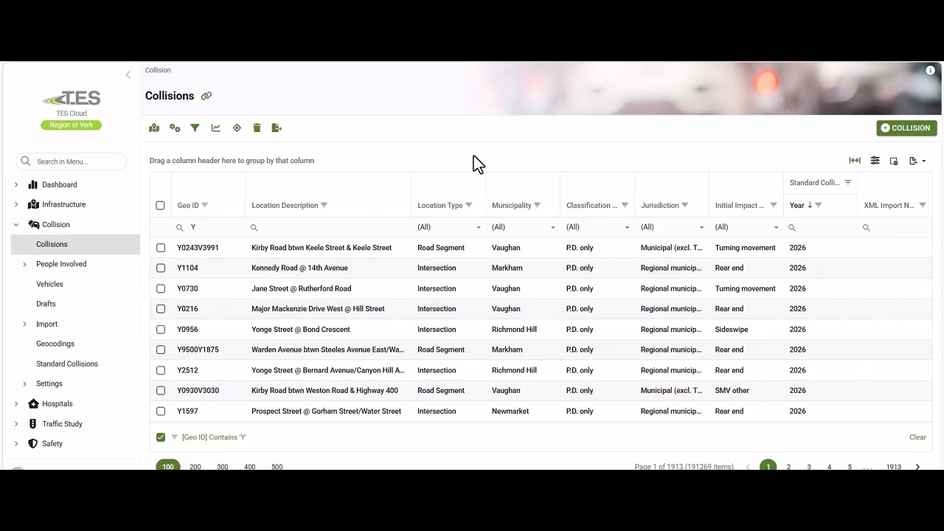Expand the People Involved submenu

(x=24, y=264)
